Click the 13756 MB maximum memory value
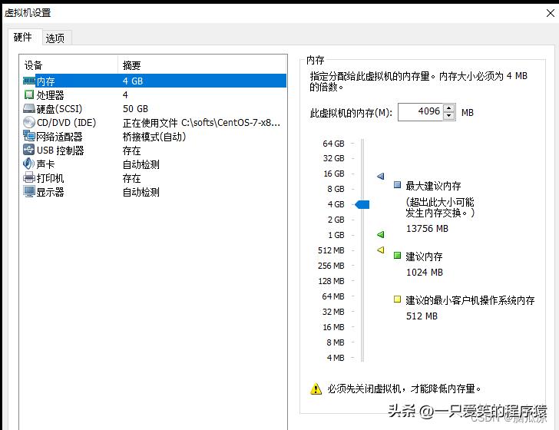 pos(427,229)
